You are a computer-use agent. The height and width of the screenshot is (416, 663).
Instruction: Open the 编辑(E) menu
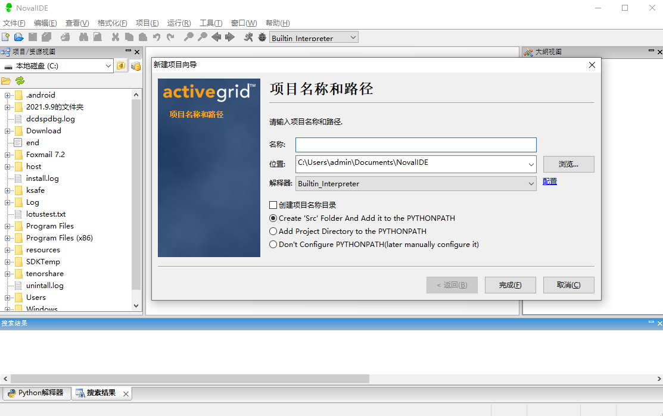point(45,23)
